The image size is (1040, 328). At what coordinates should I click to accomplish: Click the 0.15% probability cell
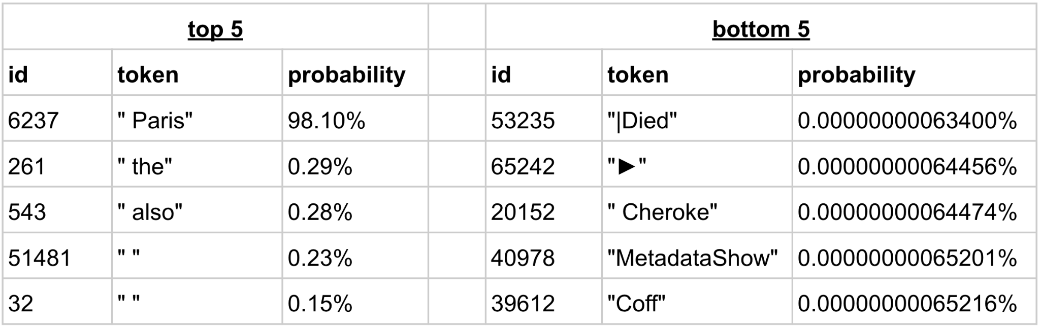click(320, 303)
